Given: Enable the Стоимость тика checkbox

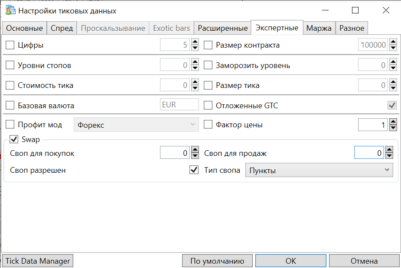Looking at the screenshot, I should pos(10,85).
